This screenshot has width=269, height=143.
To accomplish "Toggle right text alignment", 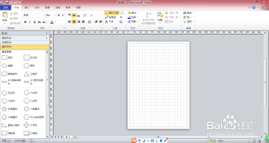I will pos(79,22).
